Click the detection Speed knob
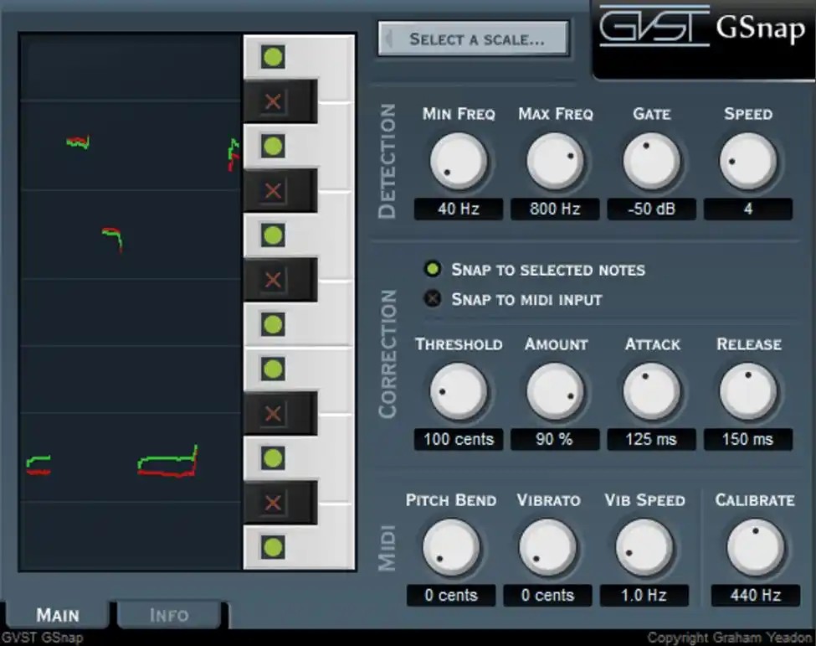 click(748, 162)
